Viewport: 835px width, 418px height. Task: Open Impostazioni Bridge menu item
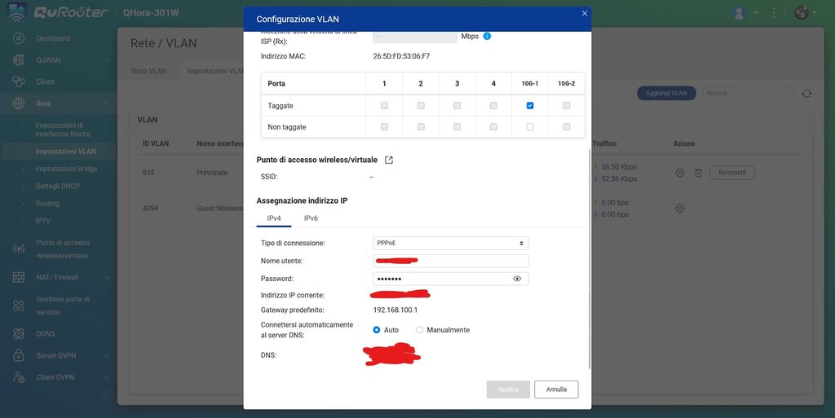click(67, 169)
